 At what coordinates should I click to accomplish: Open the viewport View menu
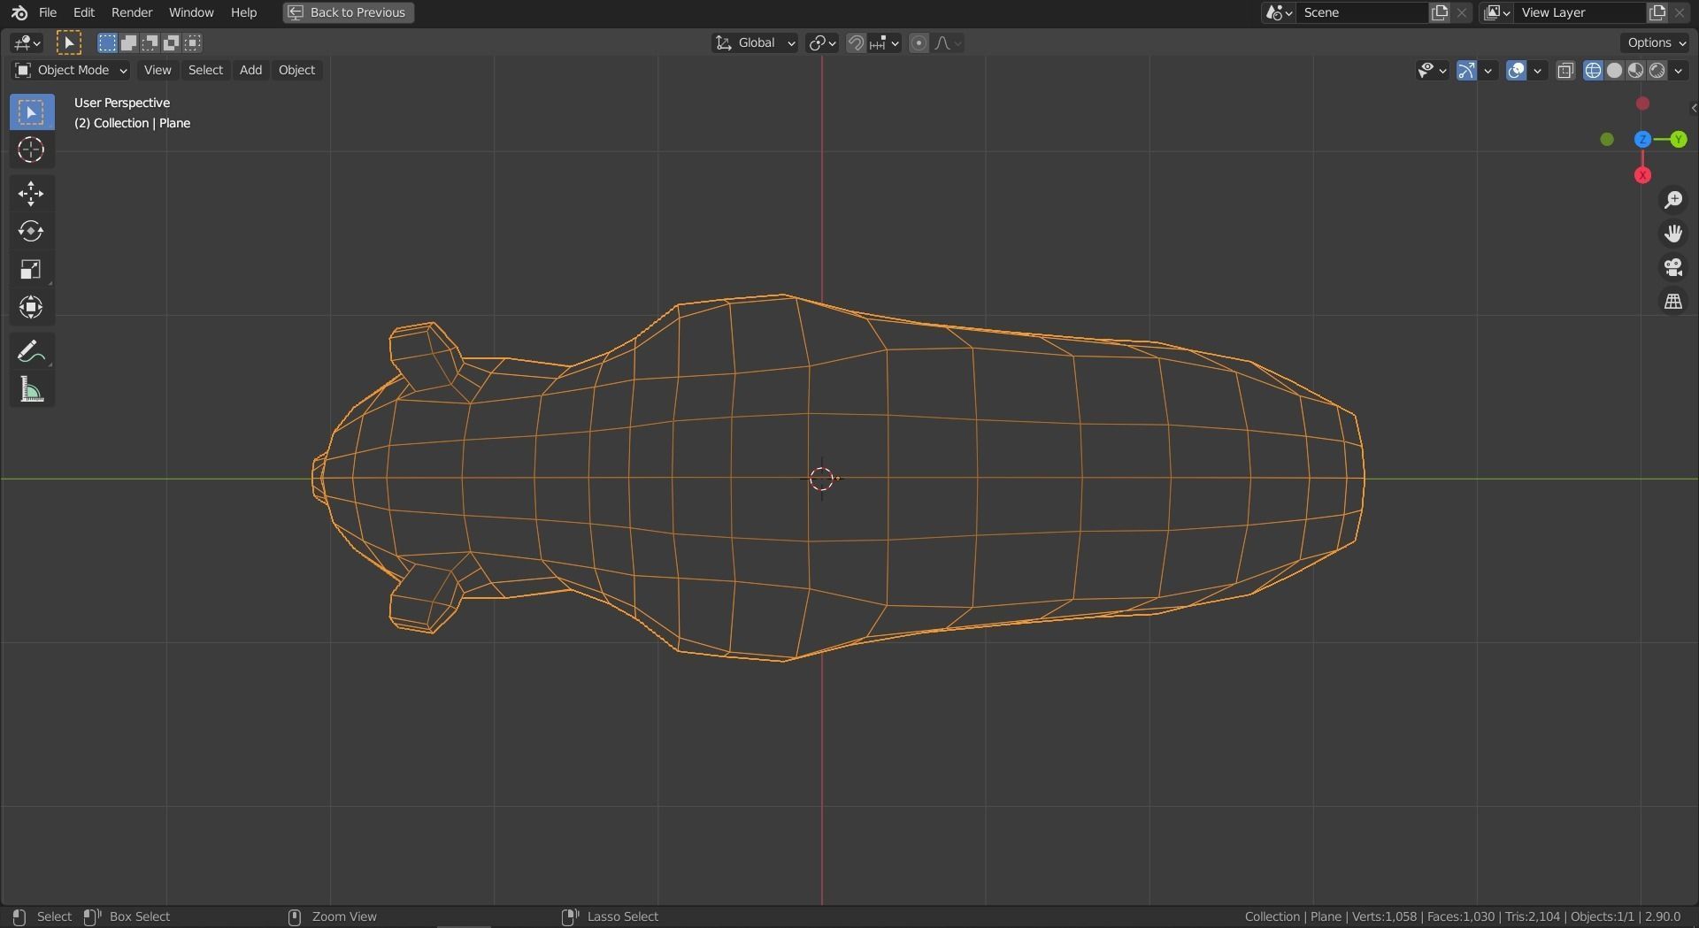pos(158,70)
